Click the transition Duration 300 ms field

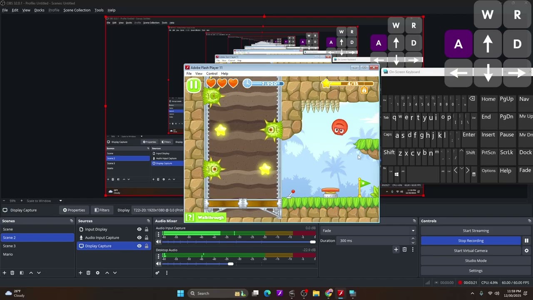coord(374,241)
